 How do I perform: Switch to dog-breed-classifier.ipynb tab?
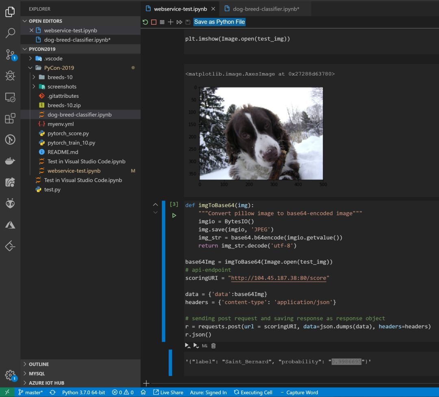[x=266, y=9]
